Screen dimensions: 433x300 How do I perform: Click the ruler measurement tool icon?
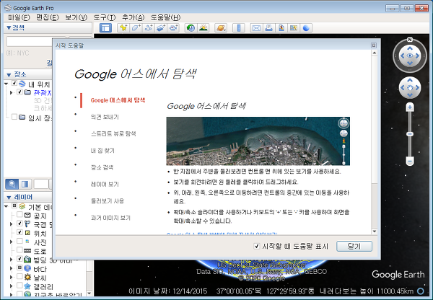[239, 28]
